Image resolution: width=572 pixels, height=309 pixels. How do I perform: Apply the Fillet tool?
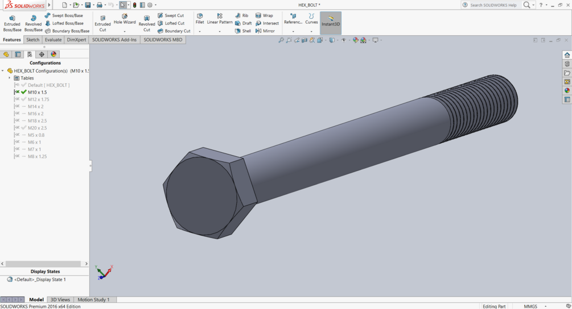coord(200,19)
